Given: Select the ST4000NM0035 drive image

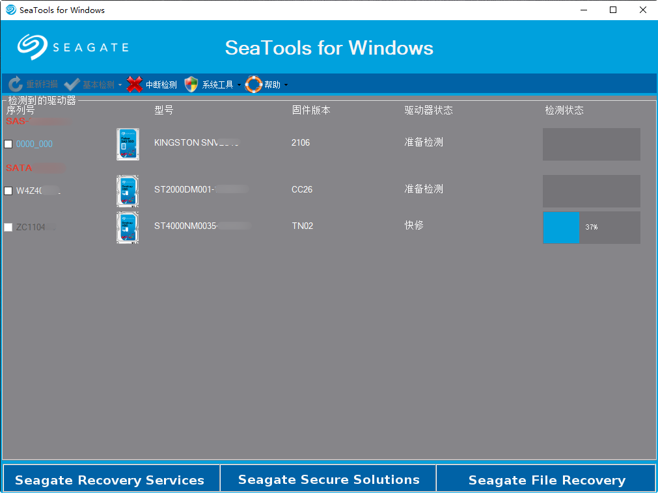Looking at the screenshot, I should (x=128, y=228).
